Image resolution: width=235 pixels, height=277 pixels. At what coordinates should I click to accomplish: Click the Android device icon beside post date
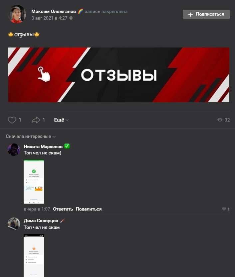[x=71, y=18]
